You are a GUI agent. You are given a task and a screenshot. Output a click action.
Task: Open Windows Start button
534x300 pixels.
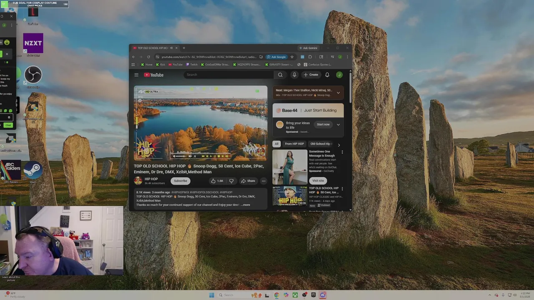[212, 295]
